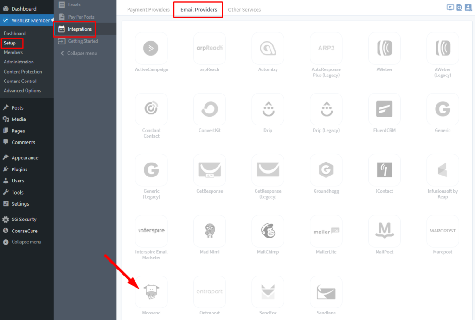Switch to the Email Providers tab
475x320 pixels.
(199, 9)
